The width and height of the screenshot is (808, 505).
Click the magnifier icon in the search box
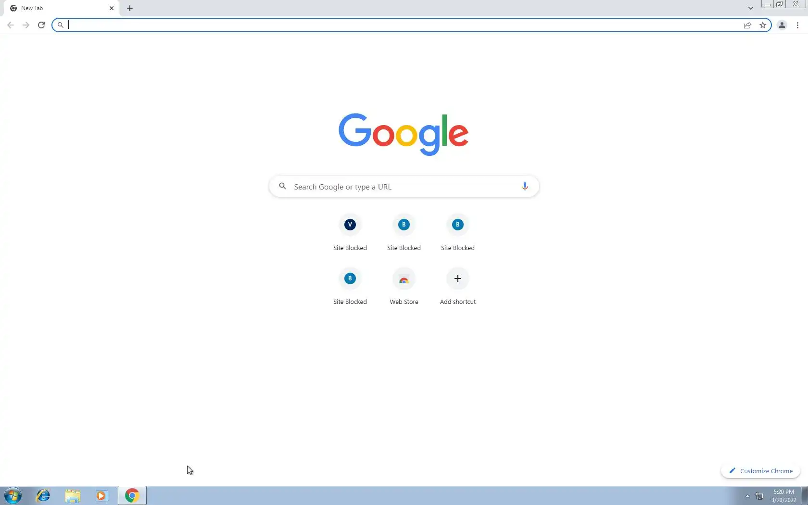[x=283, y=186]
